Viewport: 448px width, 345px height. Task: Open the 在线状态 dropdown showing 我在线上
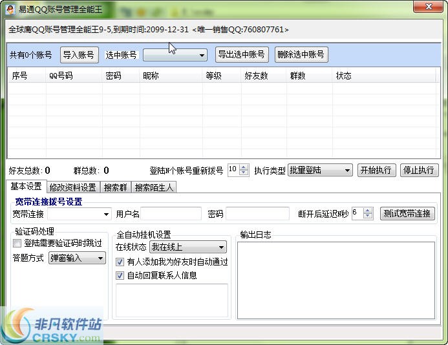coord(188,247)
